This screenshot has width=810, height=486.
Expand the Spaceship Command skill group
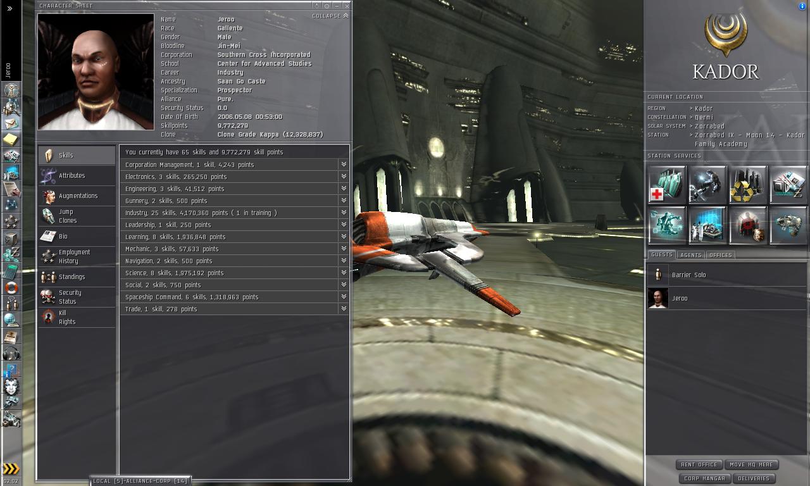(x=344, y=297)
